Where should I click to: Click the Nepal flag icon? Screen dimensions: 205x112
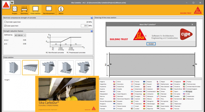pos(158,82)
